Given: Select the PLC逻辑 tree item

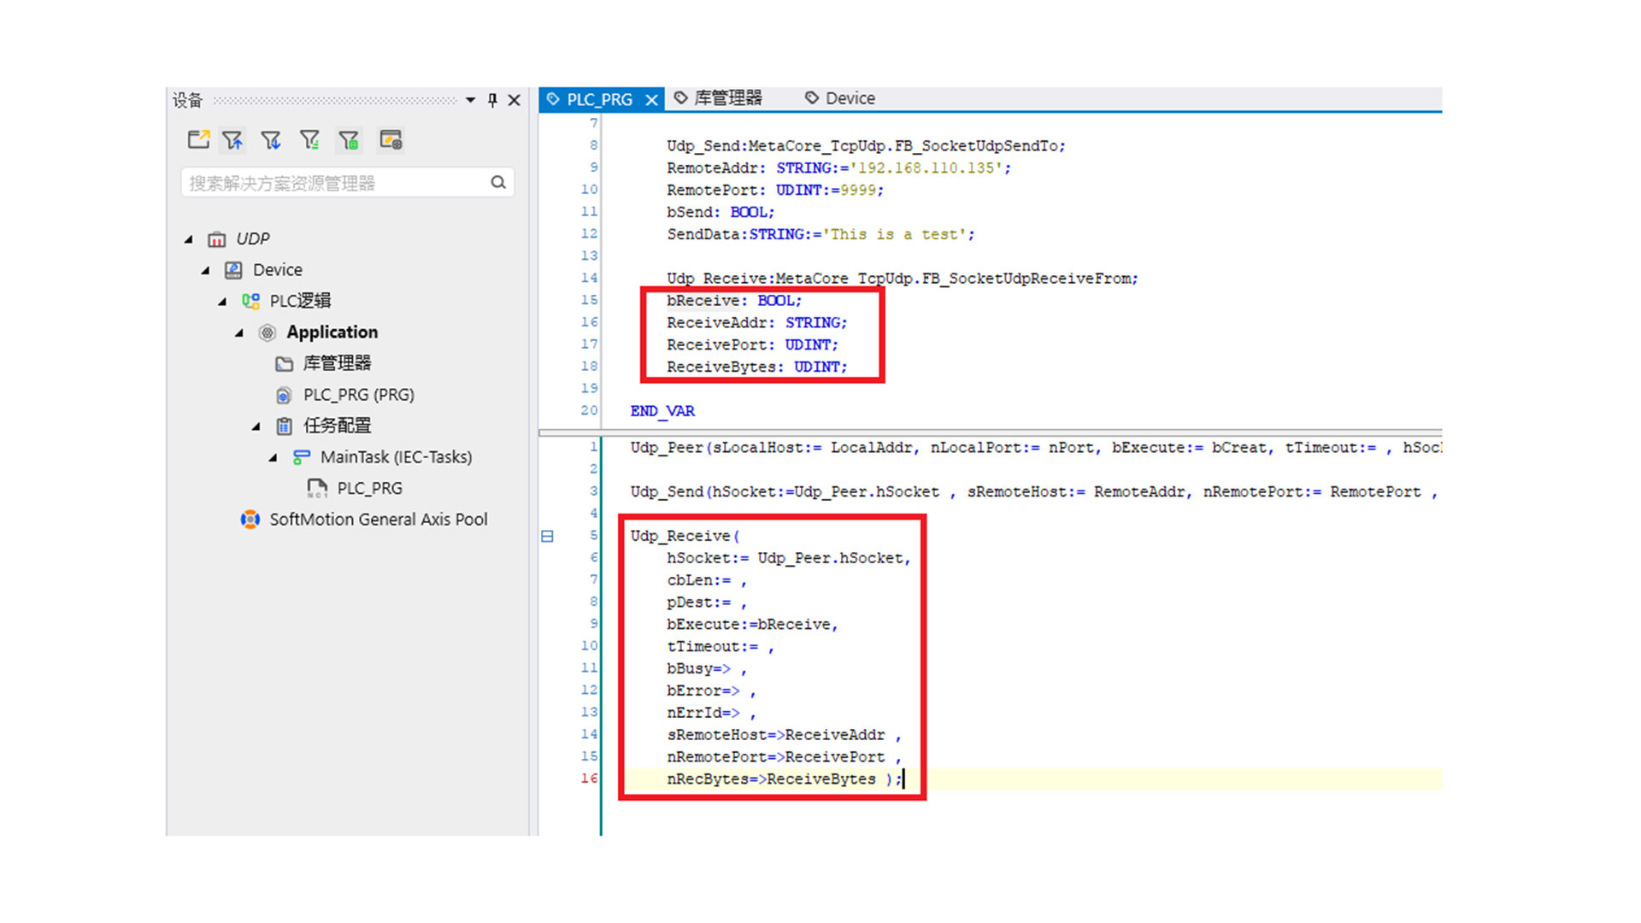Looking at the screenshot, I should [x=300, y=301].
